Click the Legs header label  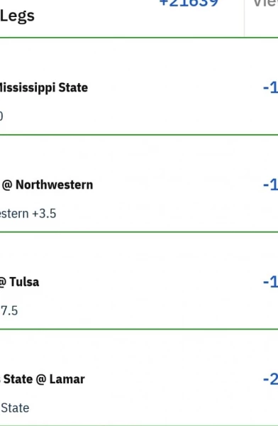(x=17, y=16)
